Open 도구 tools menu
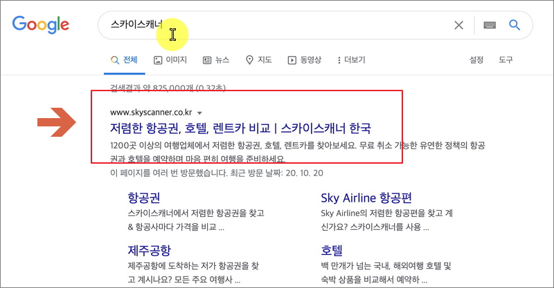The width and height of the screenshot is (554, 288). click(x=506, y=60)
